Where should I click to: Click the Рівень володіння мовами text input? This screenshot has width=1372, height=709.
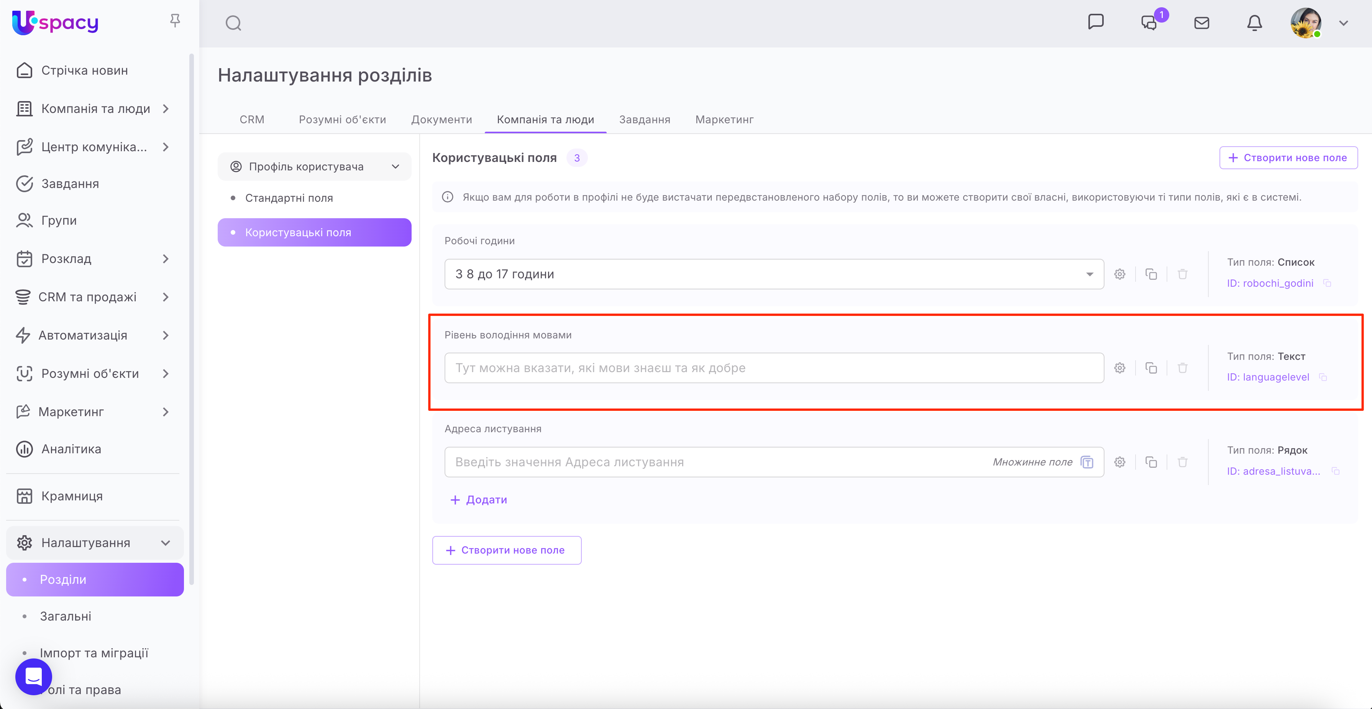click(x=773, y=368)
